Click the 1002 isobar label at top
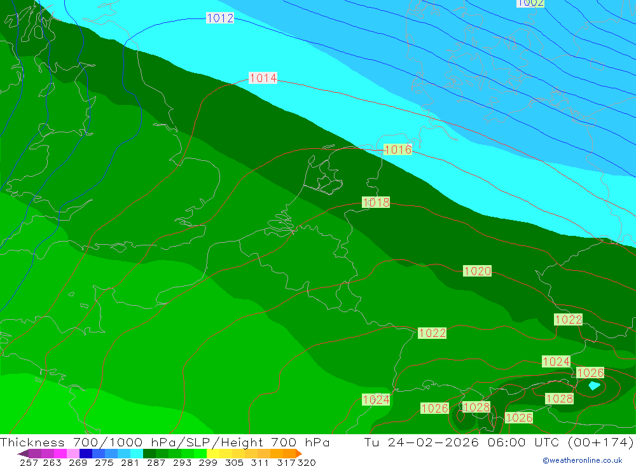Image resolution: width=636 pixels, height=466 pixels. [x=530, y=3]
